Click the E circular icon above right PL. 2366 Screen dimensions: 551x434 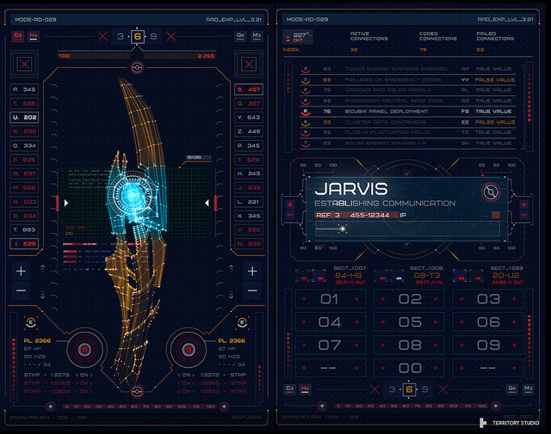click(242, 322)
